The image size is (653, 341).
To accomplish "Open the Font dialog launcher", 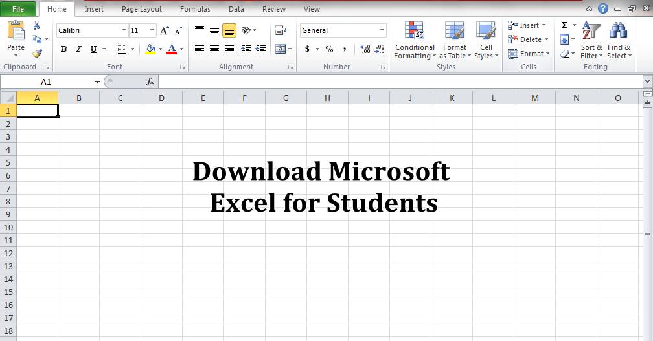I will [x=182, y=67].
